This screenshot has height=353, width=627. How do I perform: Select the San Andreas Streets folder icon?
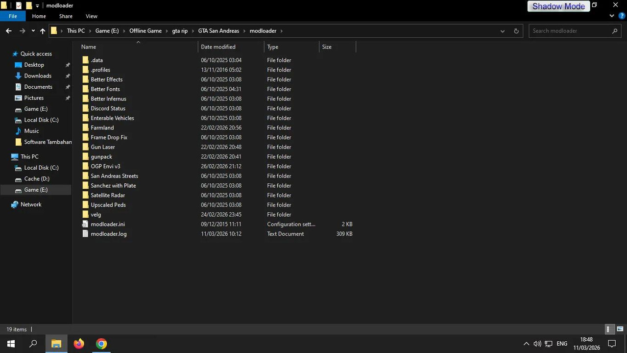(x=86, y=176)
